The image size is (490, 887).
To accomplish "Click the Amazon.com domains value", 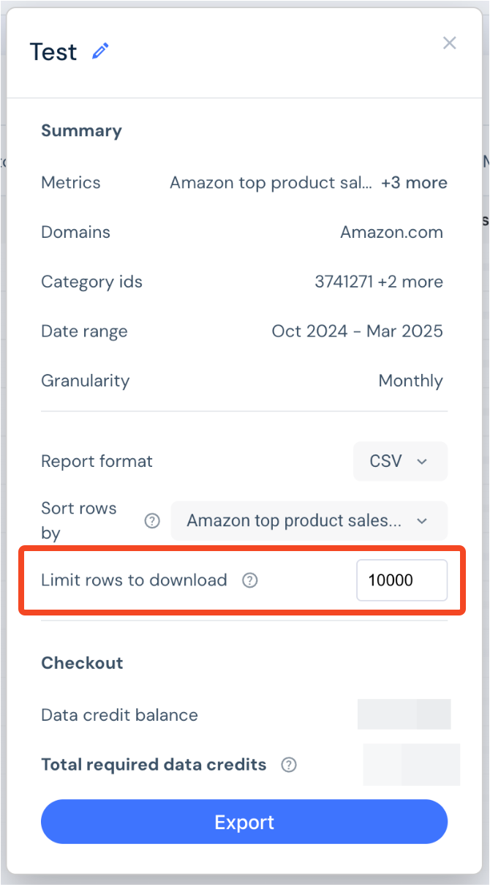I will 391,233.
